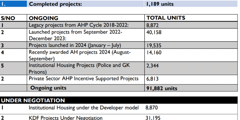
Task: Click the 31,195 value
Action: [153, 118]
